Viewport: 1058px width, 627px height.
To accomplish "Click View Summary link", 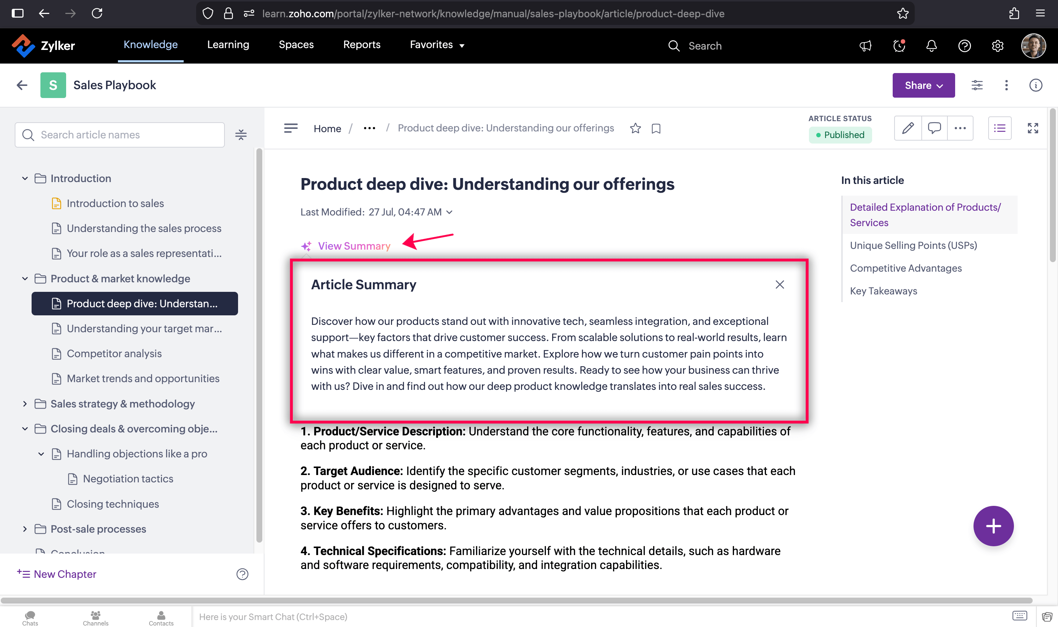I will [x=346, y=246].
